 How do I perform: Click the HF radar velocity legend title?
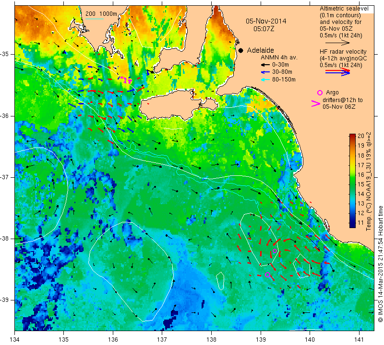pos(343,52)
